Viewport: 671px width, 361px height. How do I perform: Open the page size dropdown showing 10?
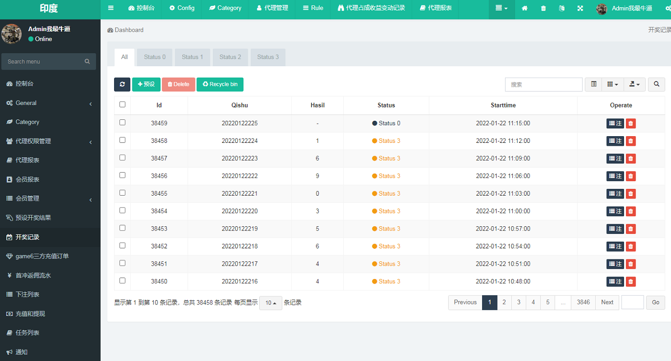pos(271,303)
